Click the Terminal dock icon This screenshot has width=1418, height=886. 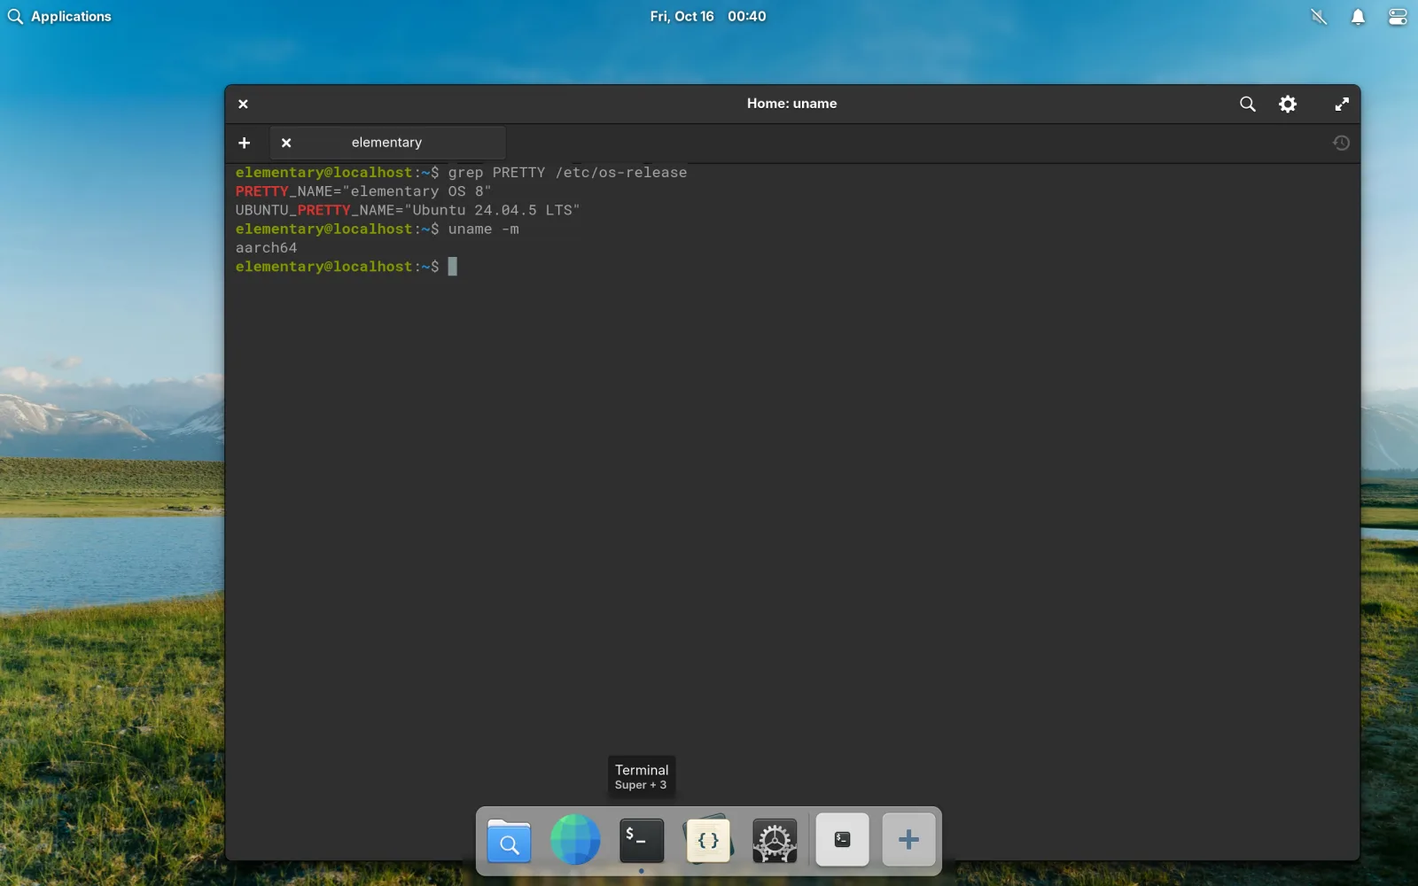642,840
